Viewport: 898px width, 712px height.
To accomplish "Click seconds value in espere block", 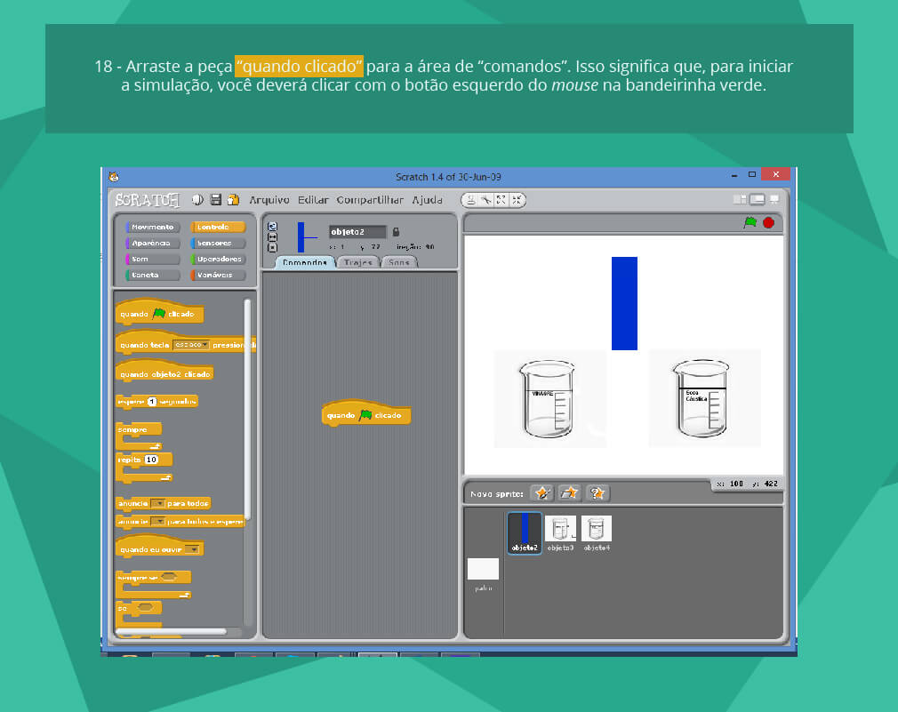I will pyautogui.click(x=152, y=401).
